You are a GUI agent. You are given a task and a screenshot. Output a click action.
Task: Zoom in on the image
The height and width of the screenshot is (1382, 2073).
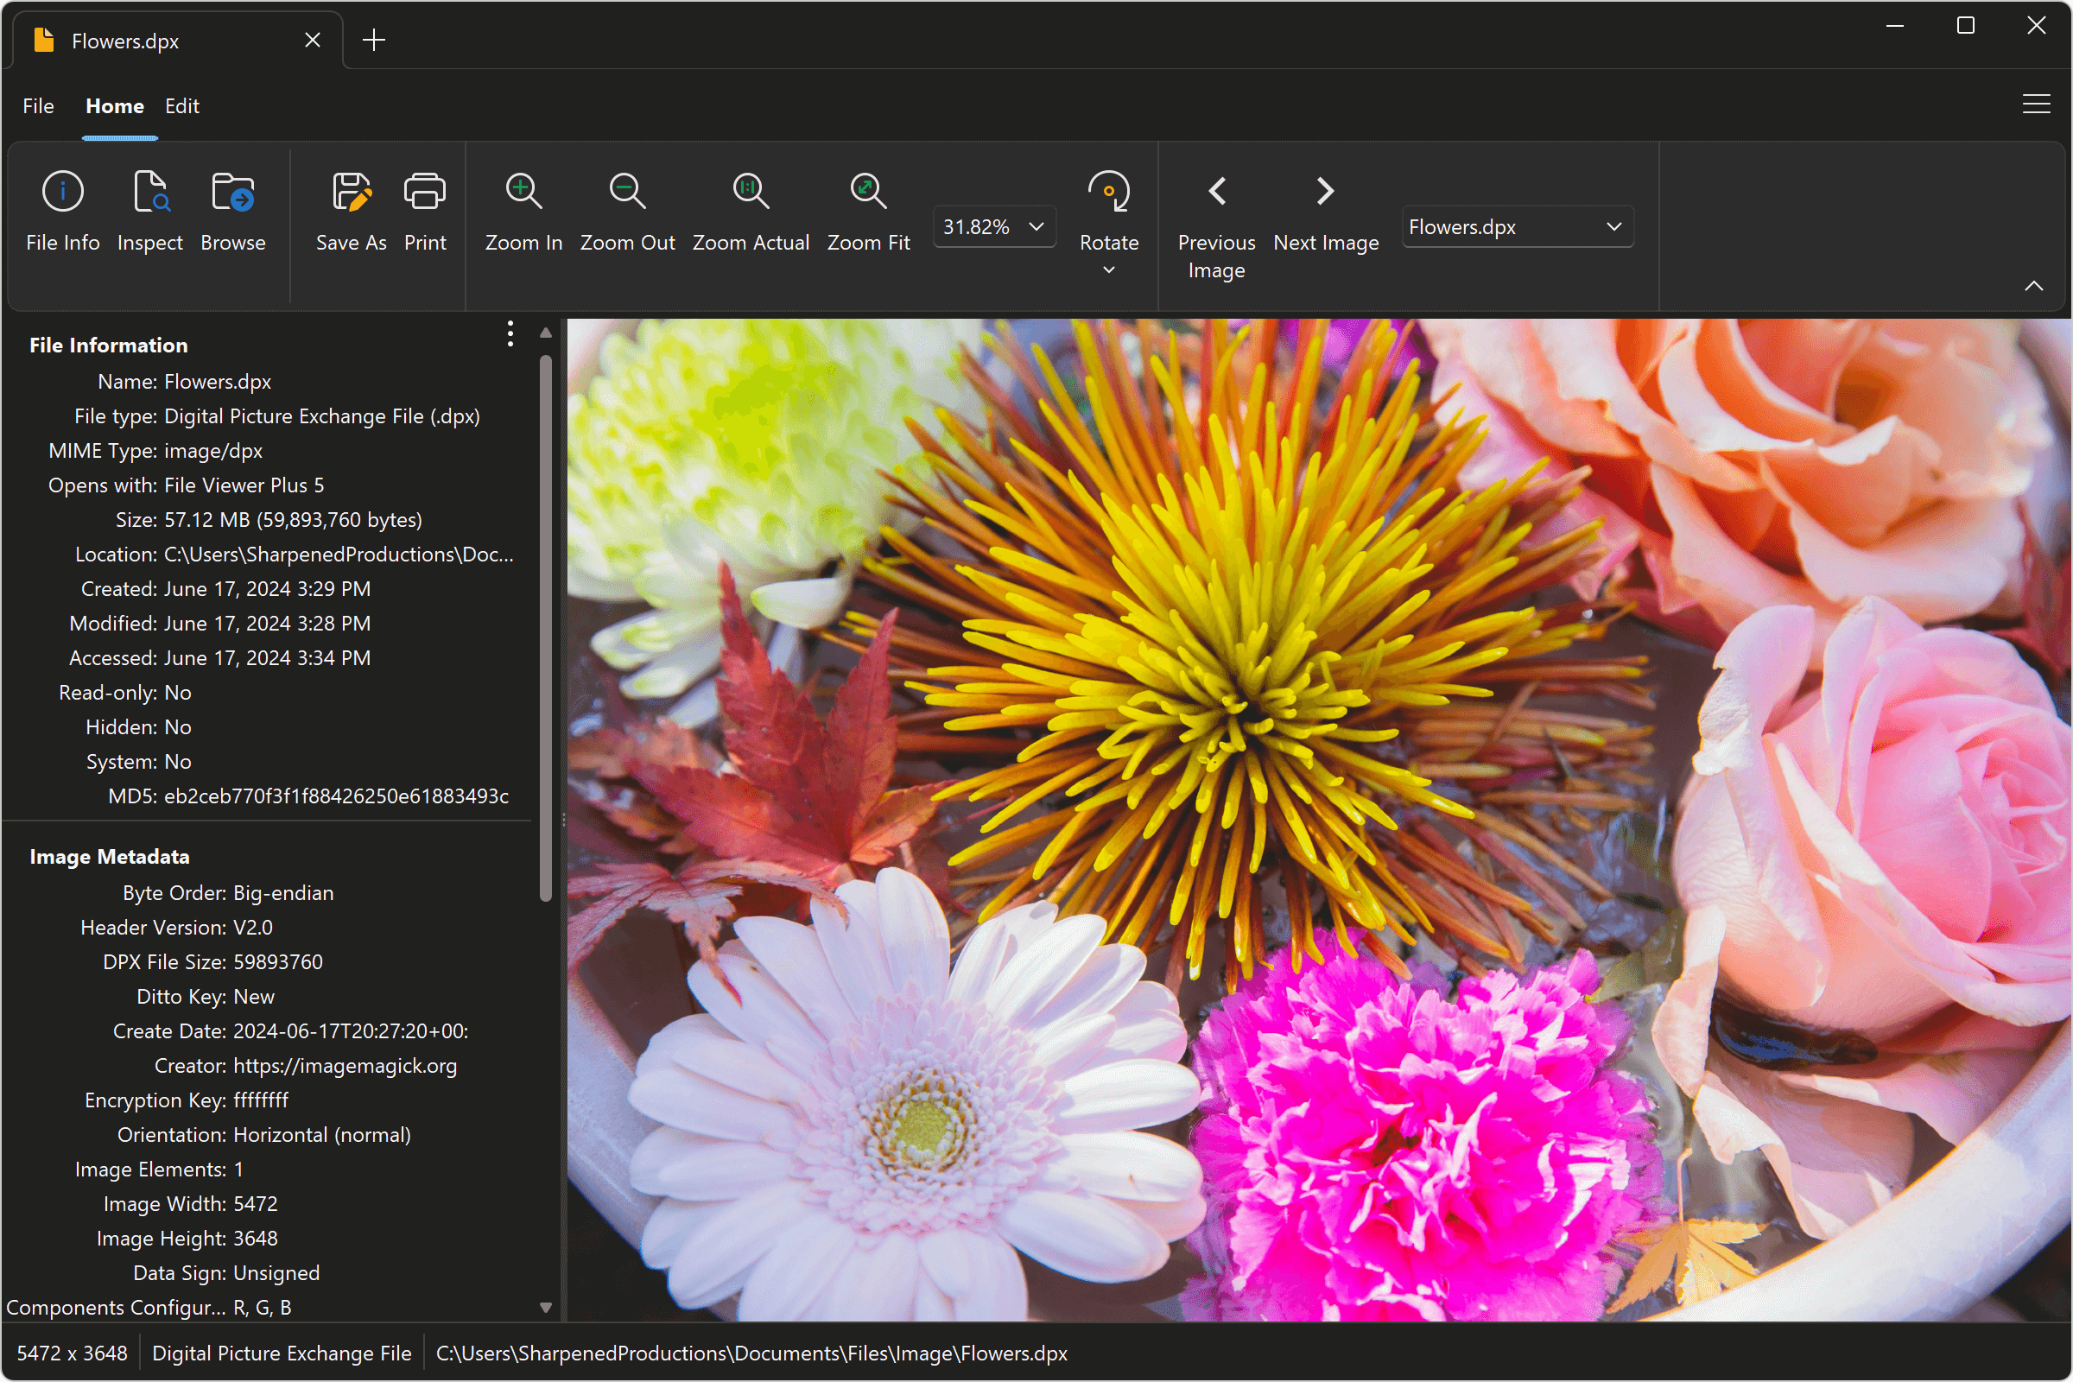tap(522, 210)
